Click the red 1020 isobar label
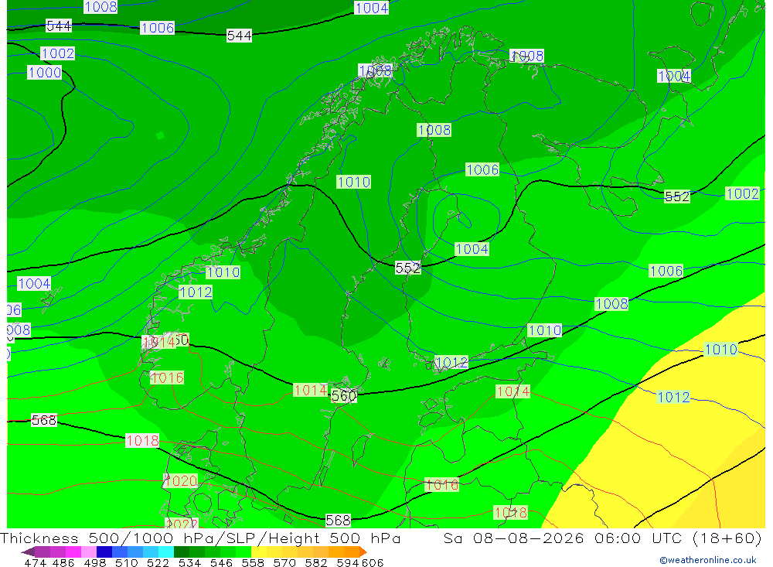The height and width of the screenshot is (567, 773). point(181,480)
